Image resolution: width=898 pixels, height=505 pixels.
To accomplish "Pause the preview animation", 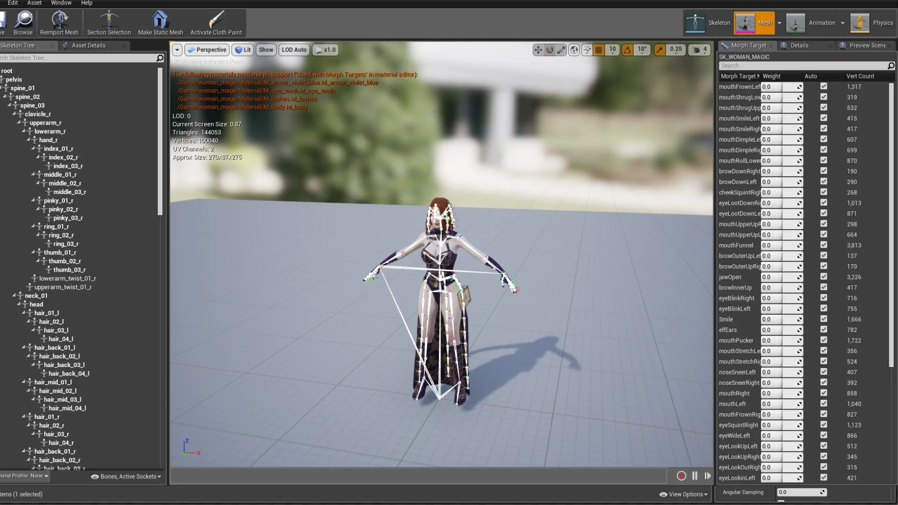I will click(x=695, y=476).
